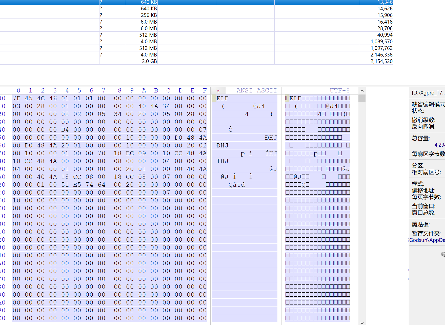Image resolution: width=445 pixels, height=325 pixels.
Task: Open the dropdown arrow beside ANSI ASCII header
Action: coord(218,91)
